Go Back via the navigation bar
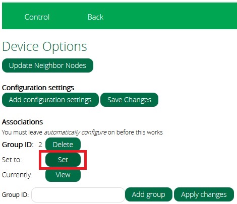 coord(95,17)
